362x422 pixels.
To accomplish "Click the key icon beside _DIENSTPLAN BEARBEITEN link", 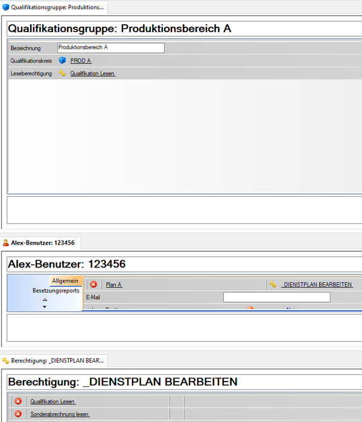I will (273, 284).
